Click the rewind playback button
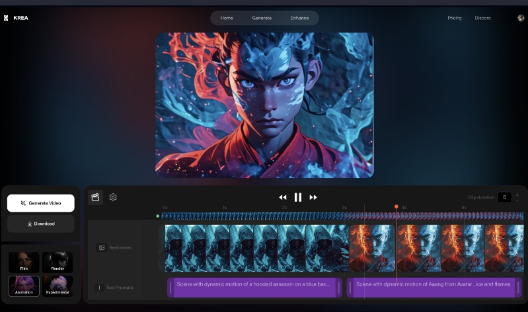The width and height of the screenshot is (528, 312). (283, 197)
